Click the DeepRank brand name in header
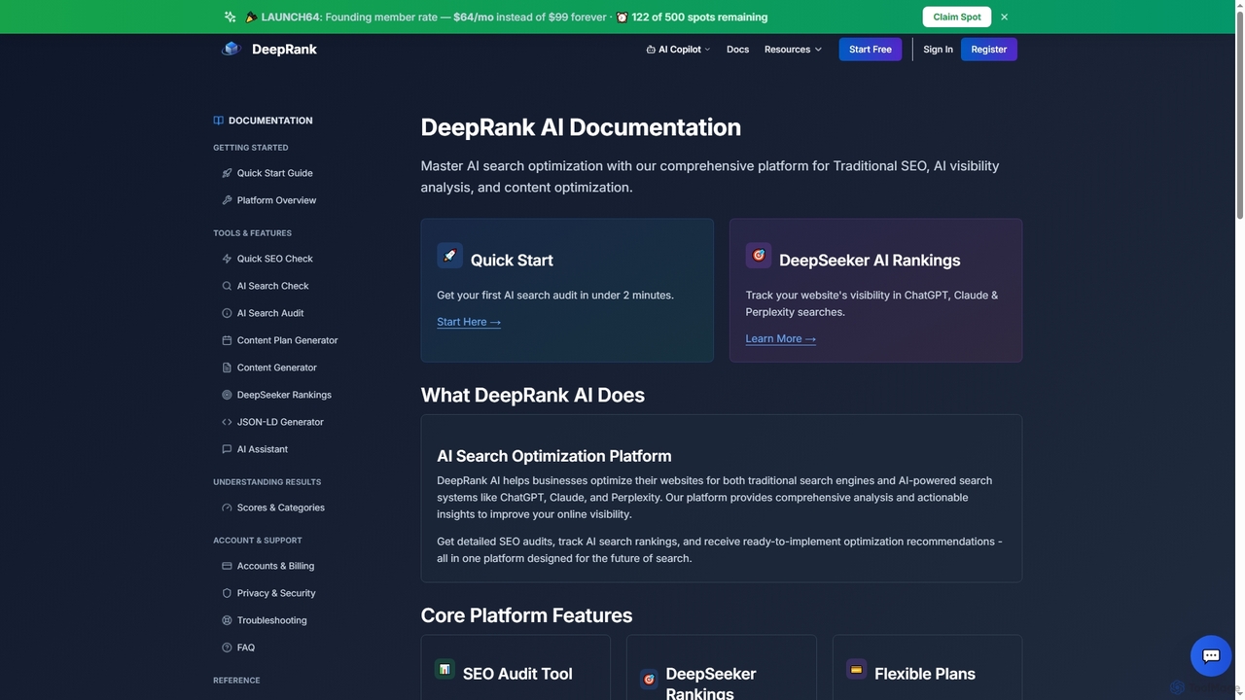Screen dimensions: 1245x700 [x=284, y=50]
